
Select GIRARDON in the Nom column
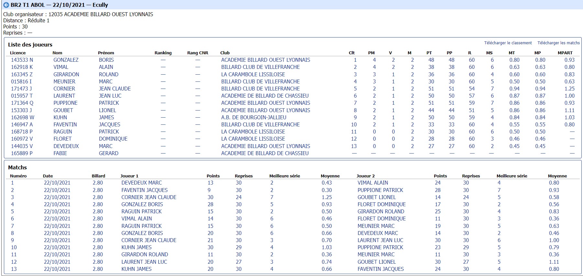[66, 74]
